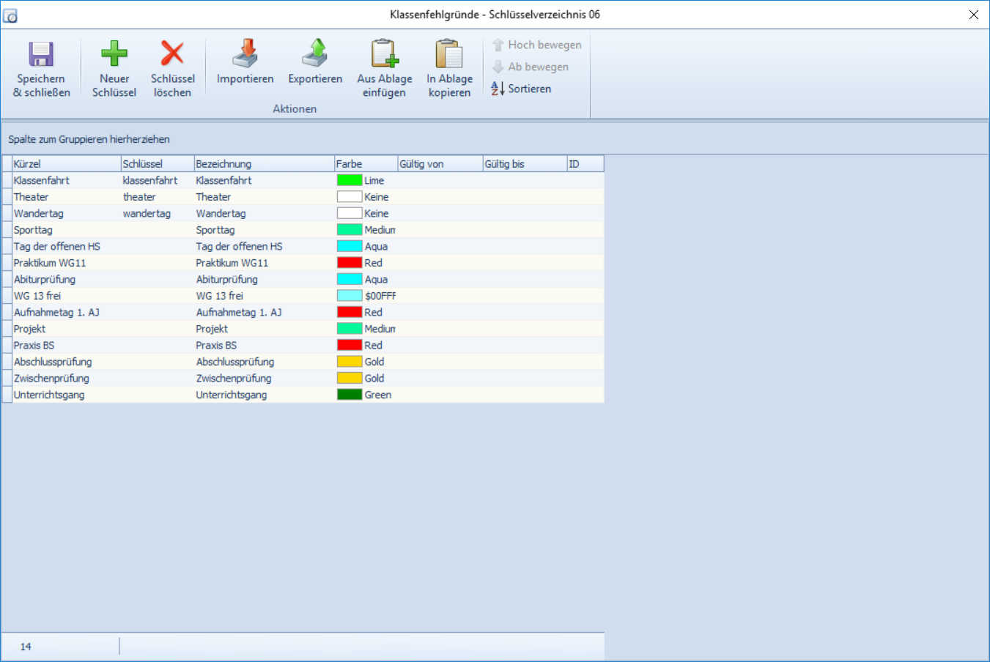Image resolution: width=990 pixels, height=662 pixels.
Task: Delete key using Schlüssel löschen icon
Action: (x=172, y=55)
